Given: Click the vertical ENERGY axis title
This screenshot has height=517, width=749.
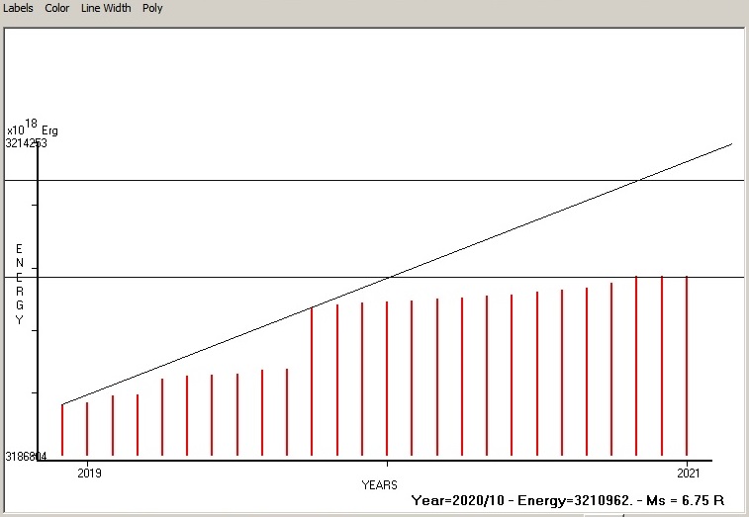Looking at the screenshot, I should [x=19, y=284].
